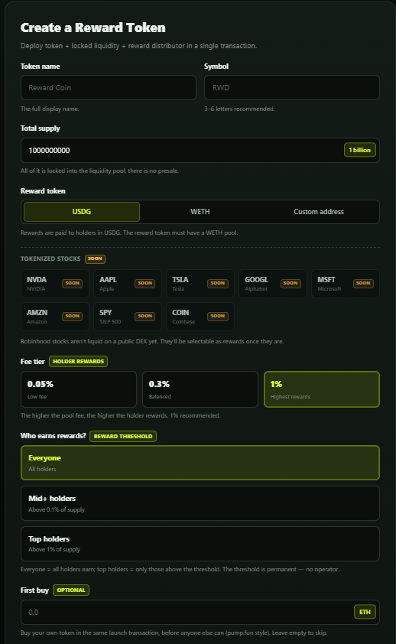Click the ETH unit badge in First buy

(x=365, y=612)
